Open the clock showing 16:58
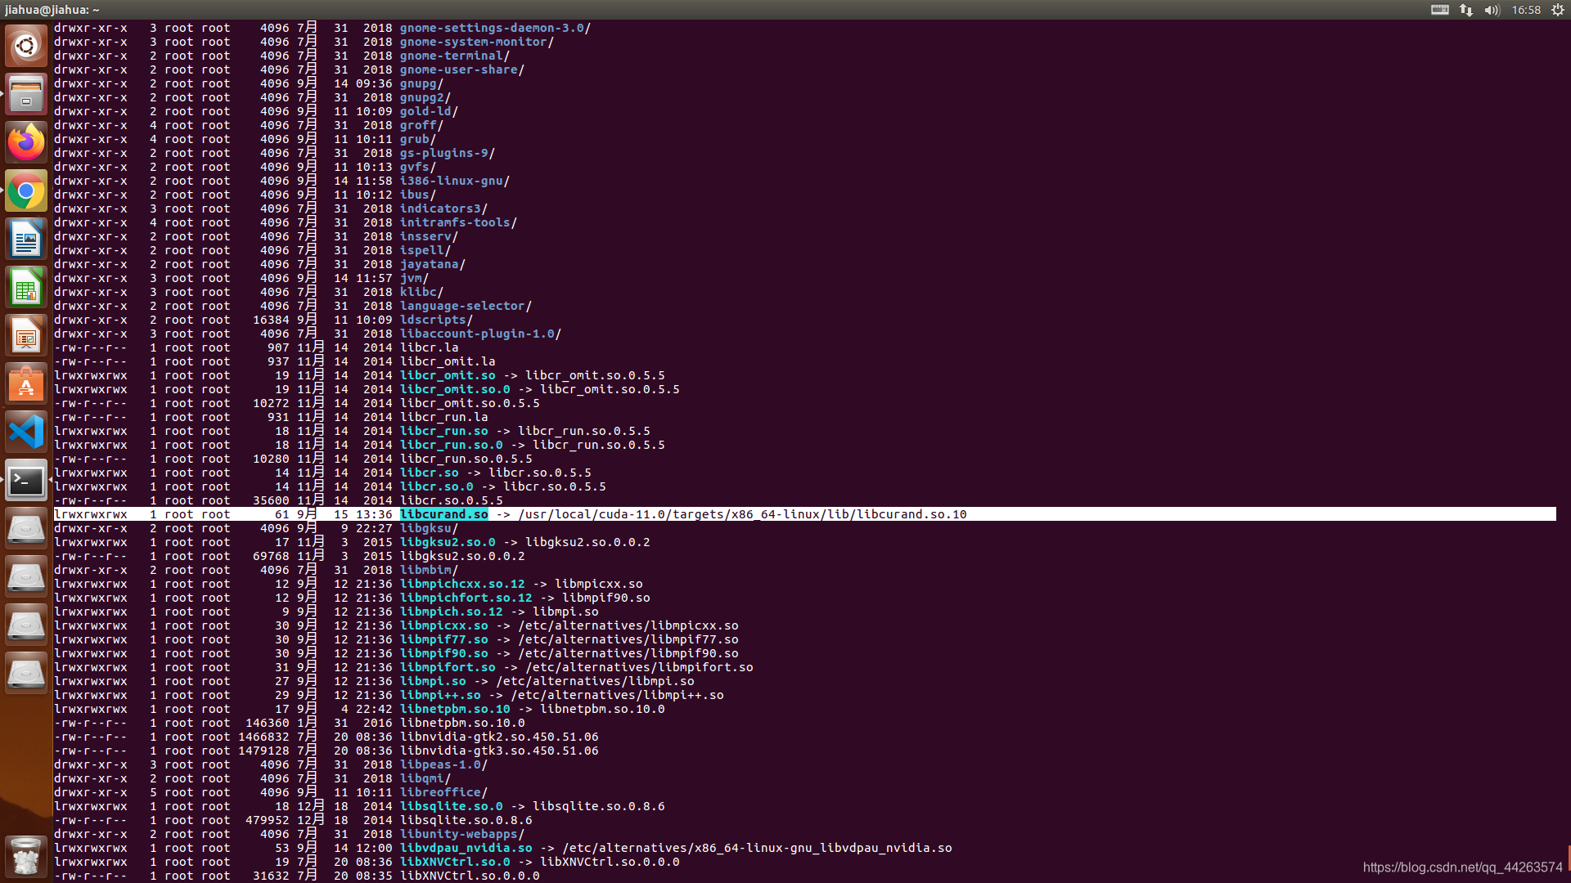Viewport: 1571px width, 883px height. tap(1526, 10)
